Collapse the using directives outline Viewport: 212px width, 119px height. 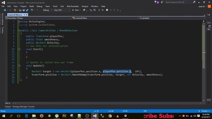[x=20, y=21]
